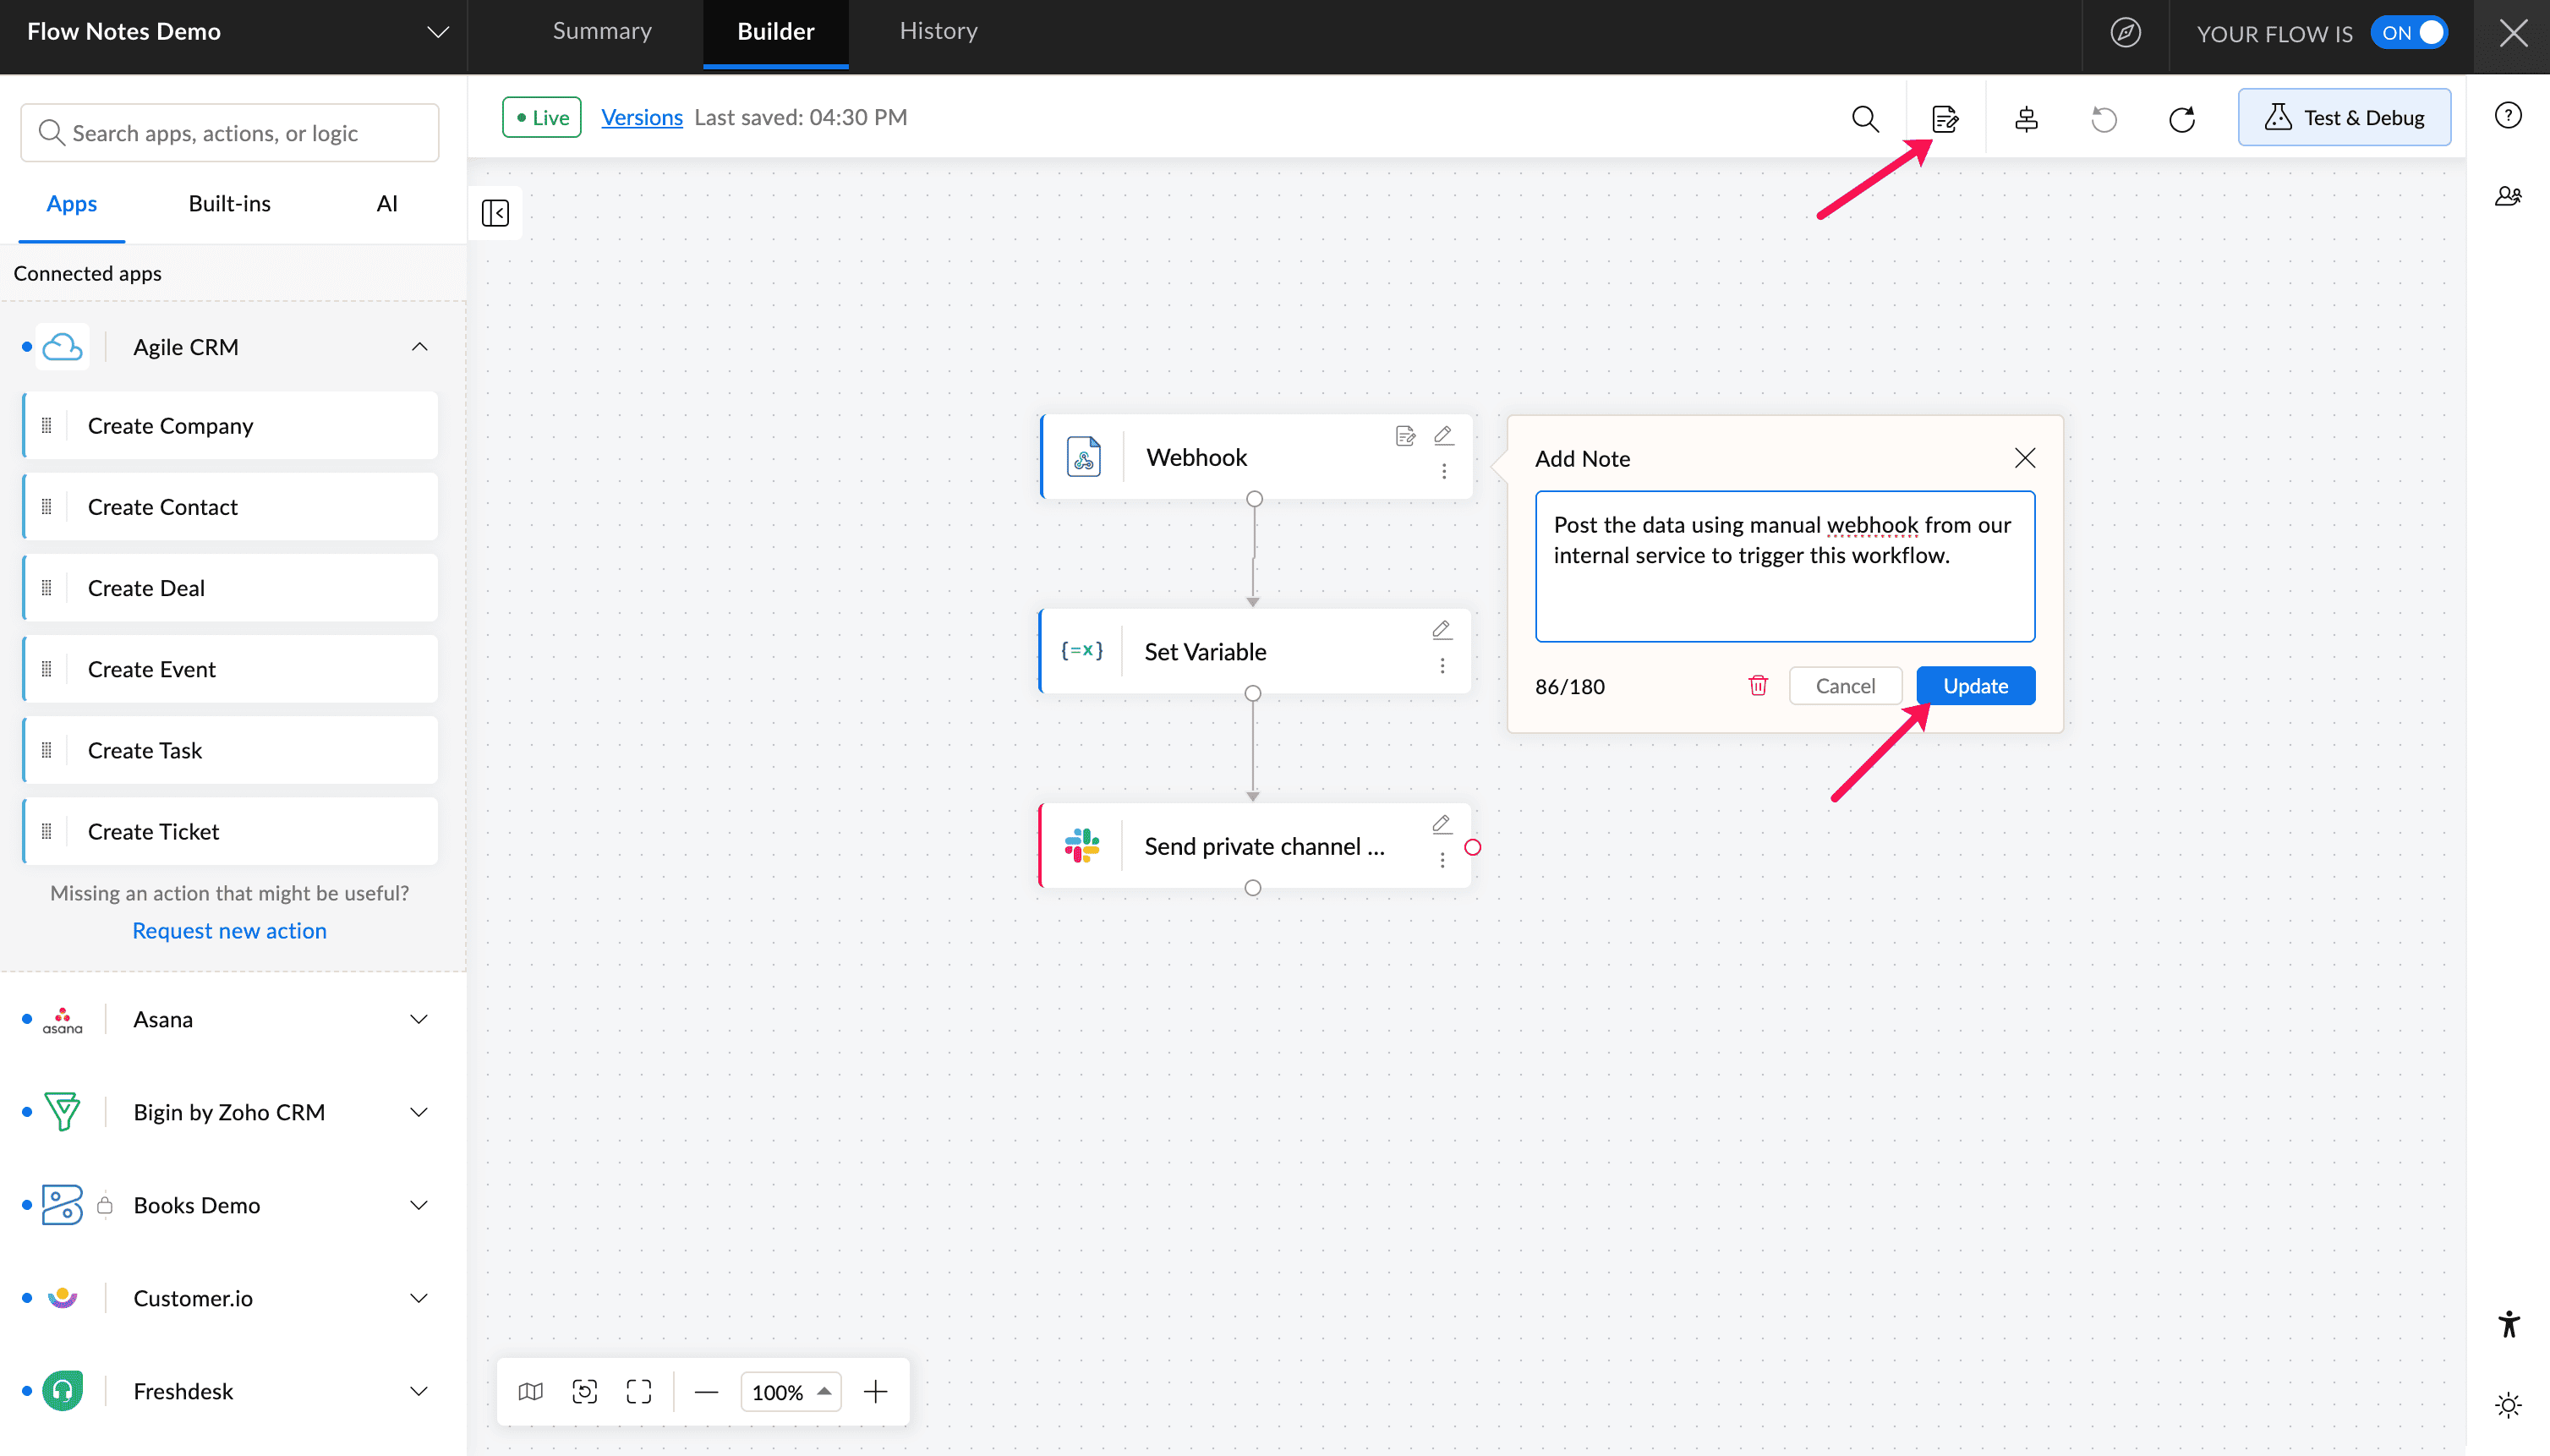Open the Flow Notes Demo dropdown
The image size is (2550, 1456).
coord(437,32)
